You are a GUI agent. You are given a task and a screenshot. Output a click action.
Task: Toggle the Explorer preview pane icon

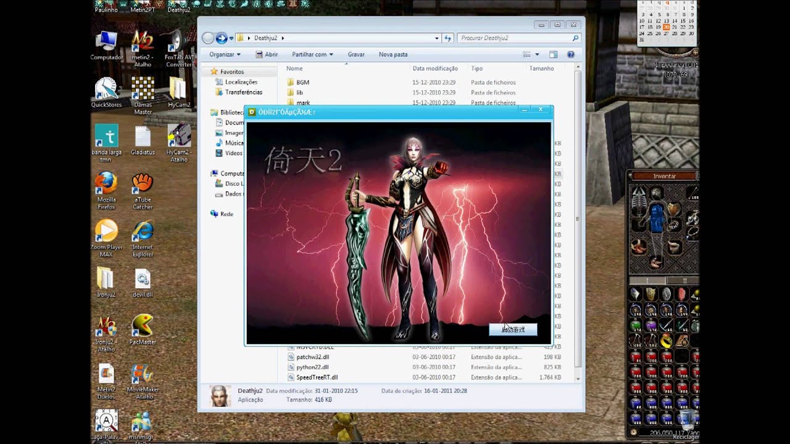tap(553, 54)
